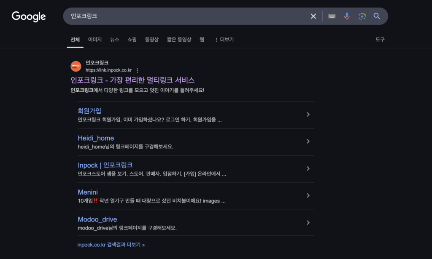Screen dimensions: 432x259
Task: Switch to the 짧은 동영상 tab
Action: [x=179, y=40]
